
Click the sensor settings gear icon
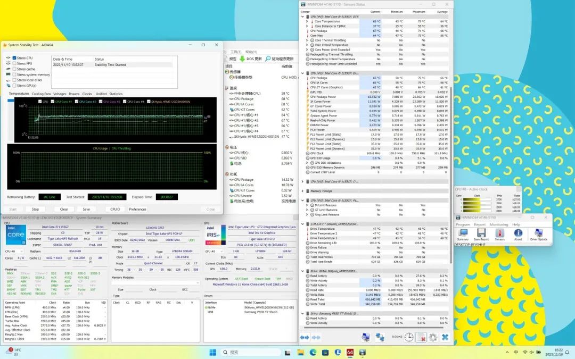433,337
